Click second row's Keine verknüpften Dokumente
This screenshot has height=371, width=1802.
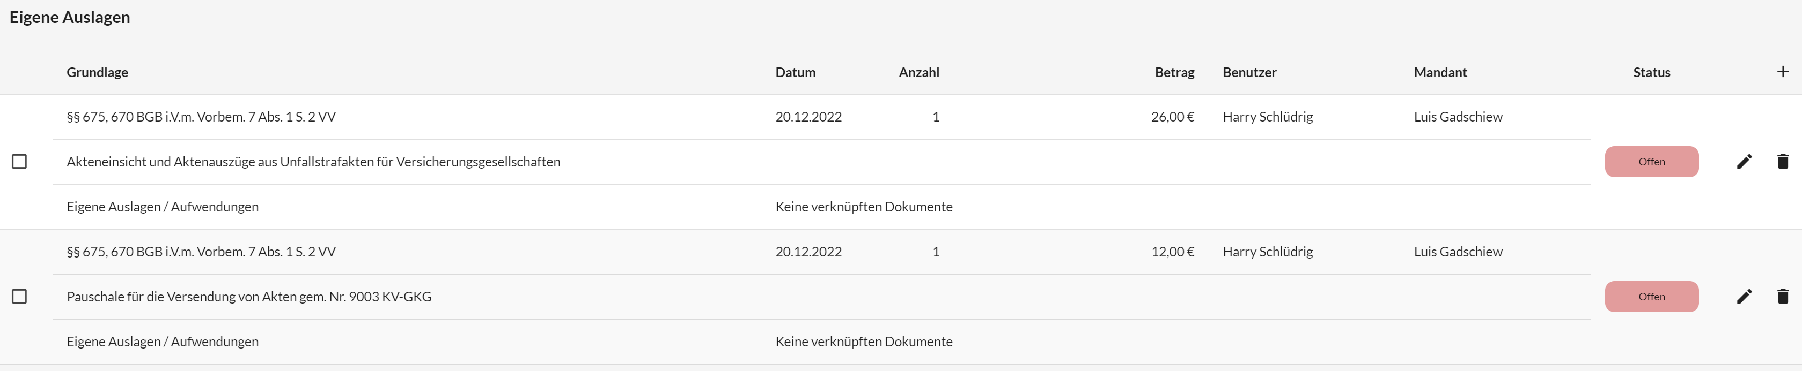click(863, 342)
